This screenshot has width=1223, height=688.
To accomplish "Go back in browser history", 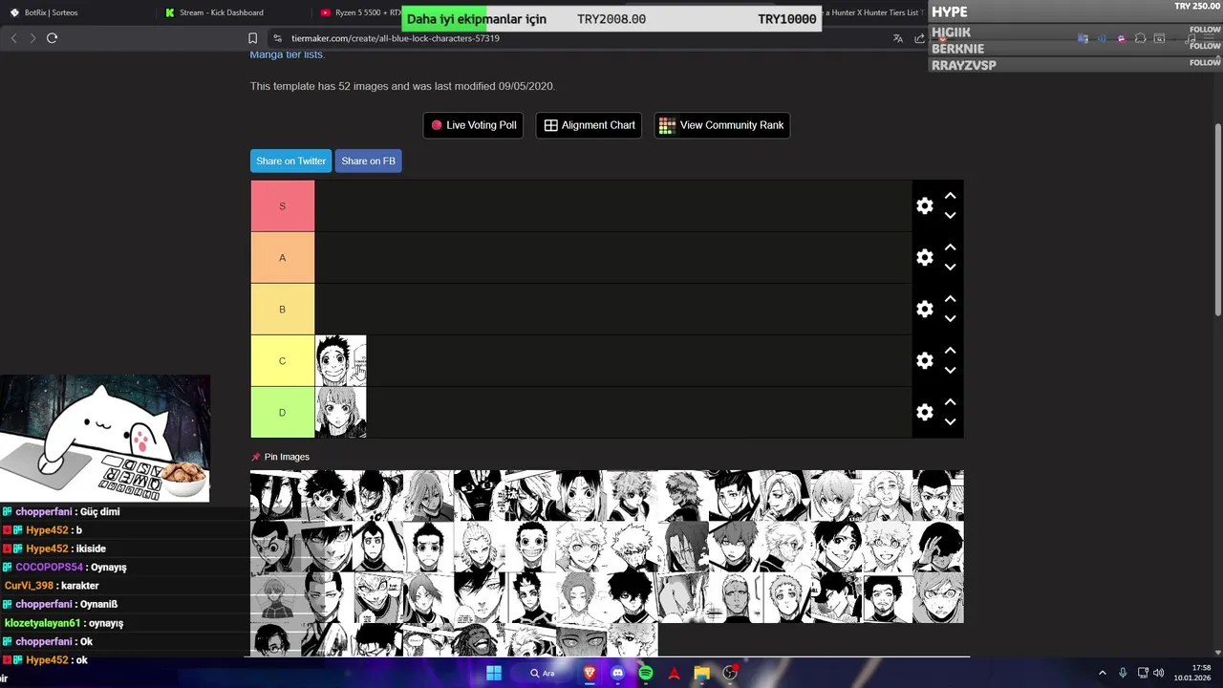I will click(x=13, y=38).
